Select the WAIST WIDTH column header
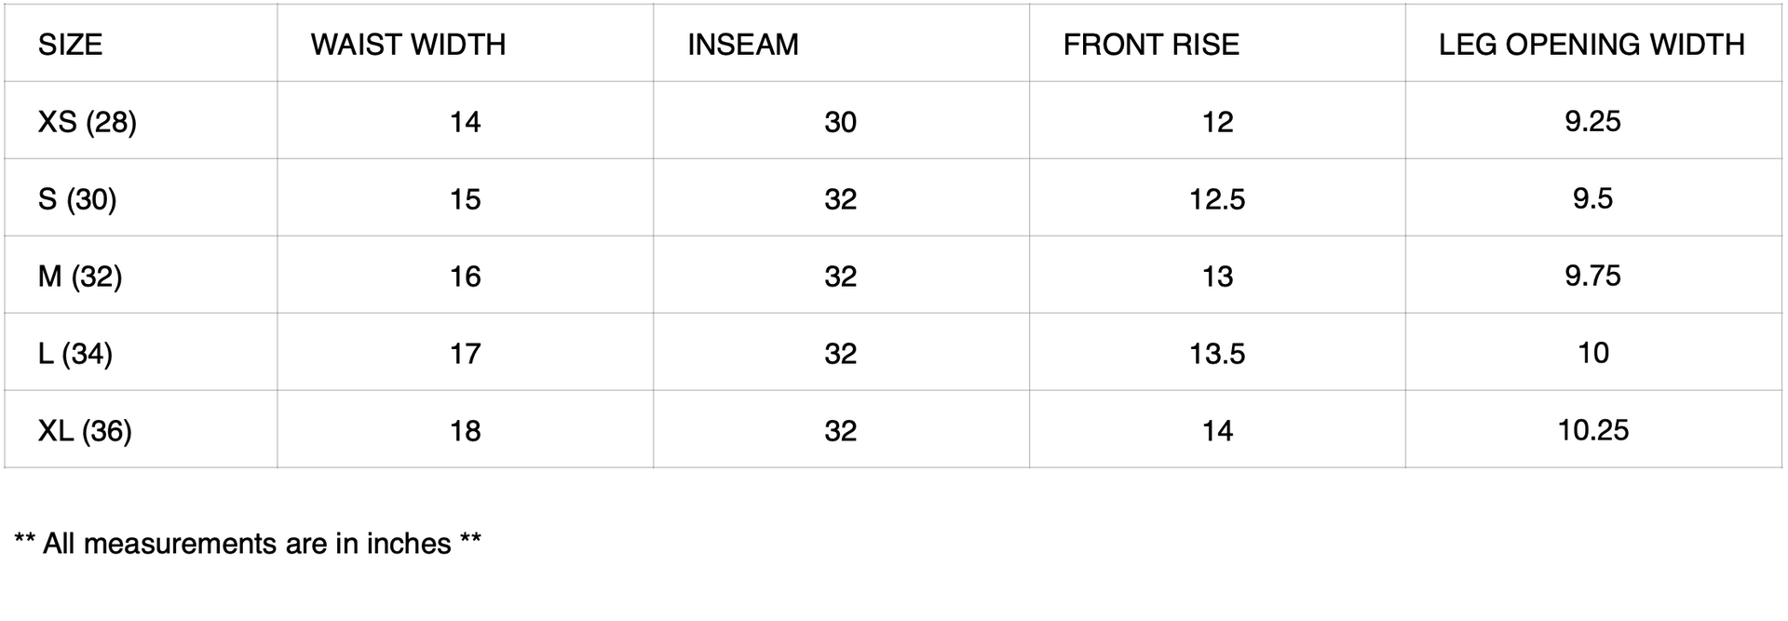Screen dimensions: 1788x621 click(x=408, y=45)
